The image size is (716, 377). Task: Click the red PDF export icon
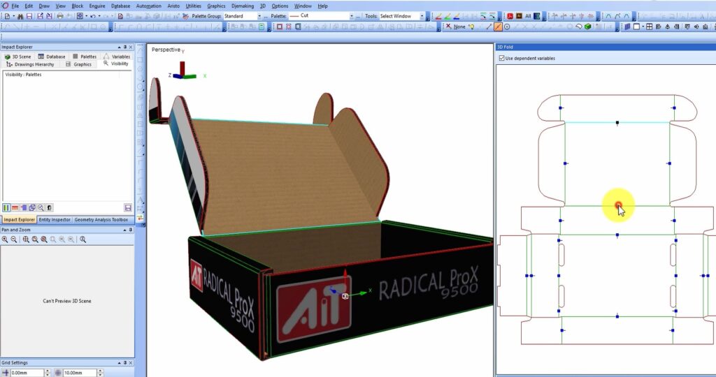510,17
